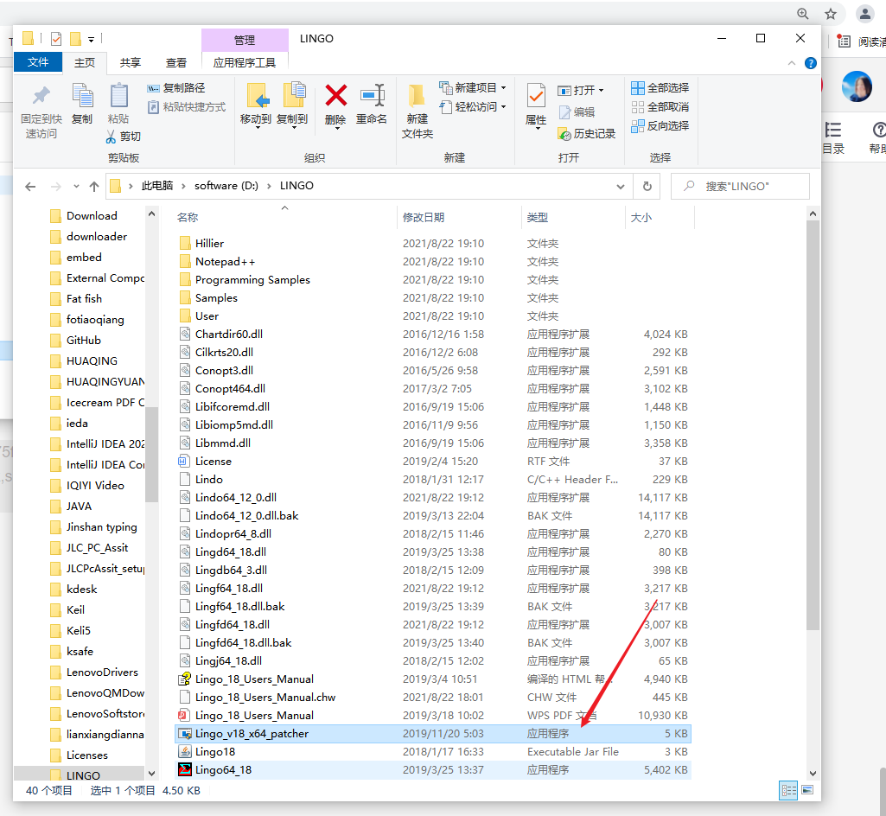Open recent locations dropdown arrow
This screenshot has width=886, height=816.
coord(76,186)
